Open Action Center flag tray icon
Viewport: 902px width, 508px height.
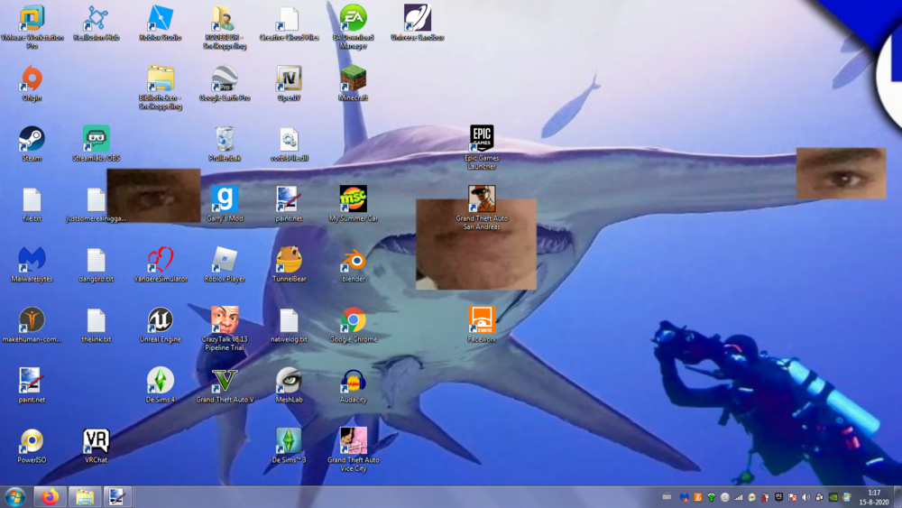[x=793, y=497]
